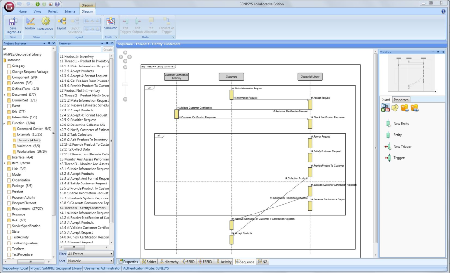
Task: Click the help question mark icon
Action: tap(443, 11)
